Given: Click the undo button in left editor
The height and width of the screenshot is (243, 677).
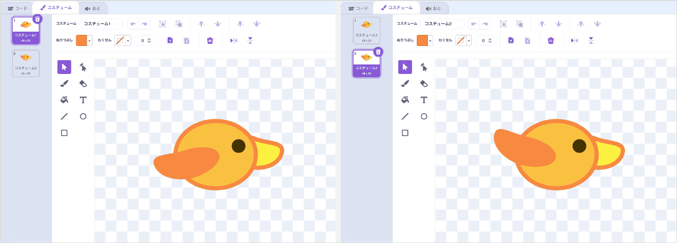Looking at the screenshot, I should click(133, 24).
